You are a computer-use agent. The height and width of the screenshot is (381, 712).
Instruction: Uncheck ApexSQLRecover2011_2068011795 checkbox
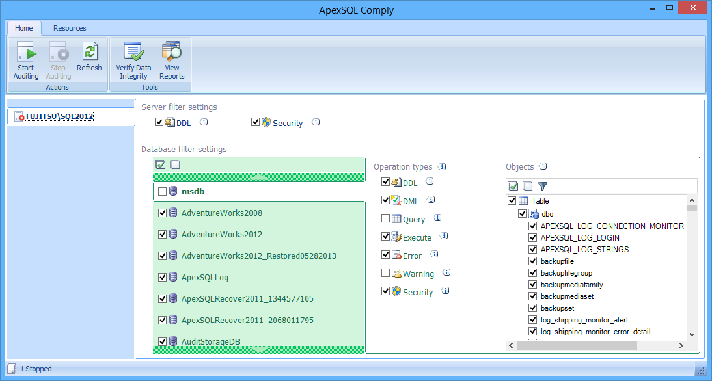coord(162,321)
